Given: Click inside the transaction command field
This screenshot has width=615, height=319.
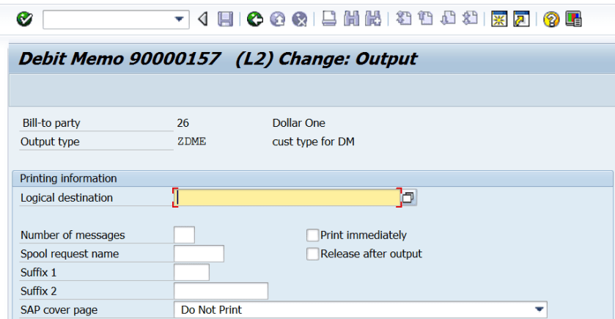Looking at the screenshot, I should pos(108,20).
